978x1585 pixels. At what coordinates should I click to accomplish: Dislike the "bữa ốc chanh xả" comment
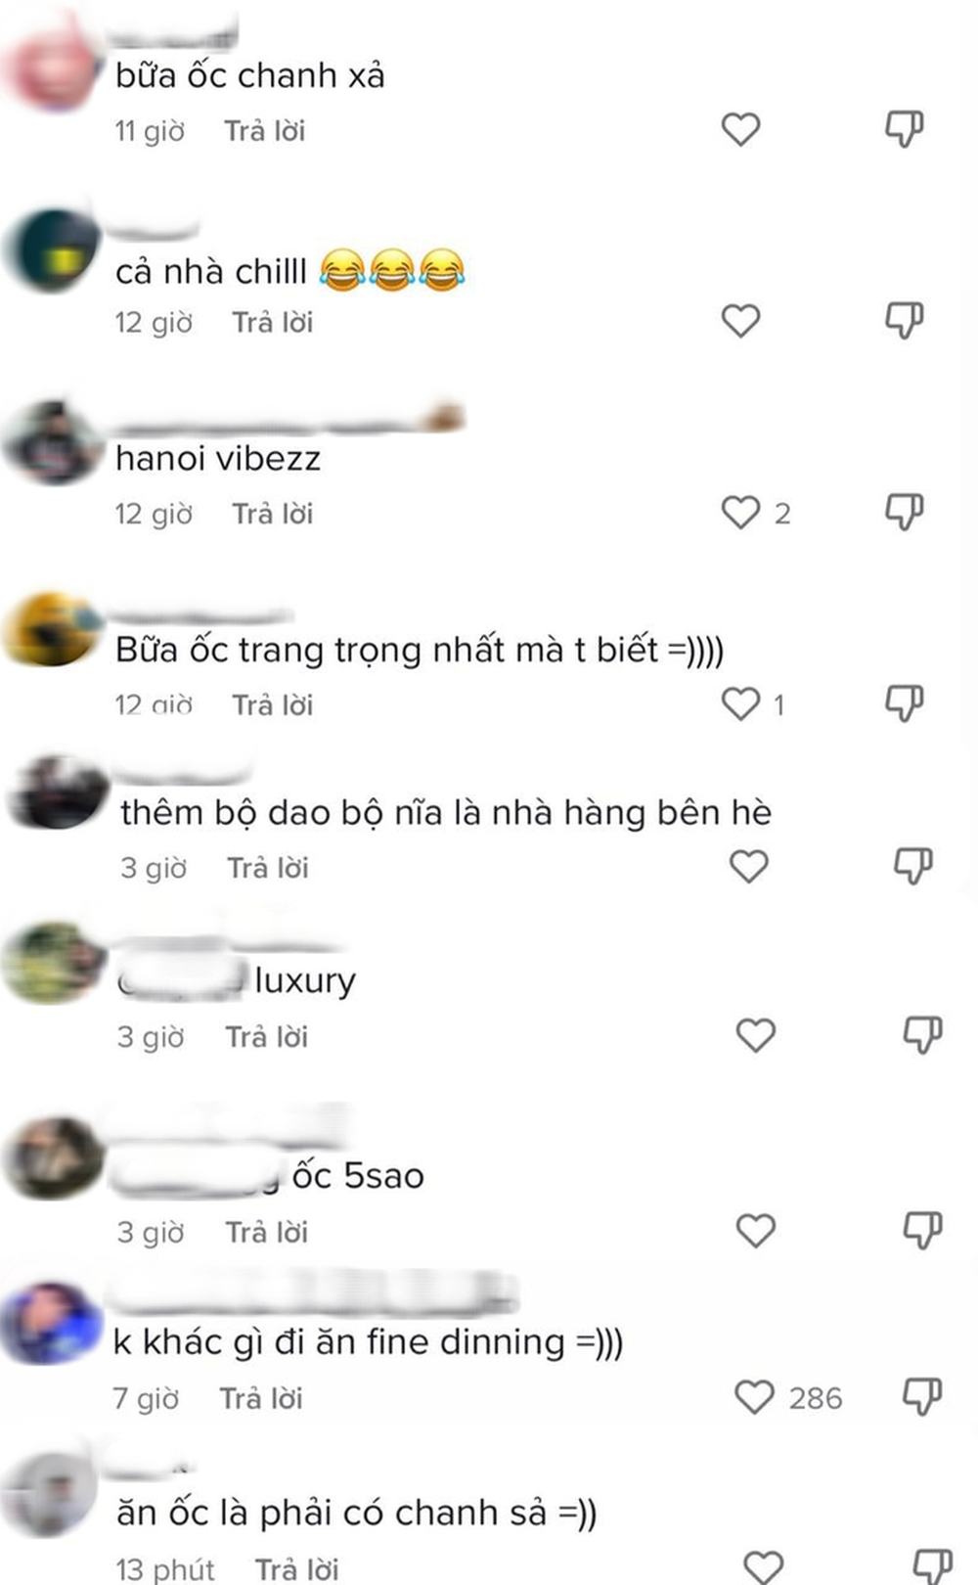(x=904, y=129)
